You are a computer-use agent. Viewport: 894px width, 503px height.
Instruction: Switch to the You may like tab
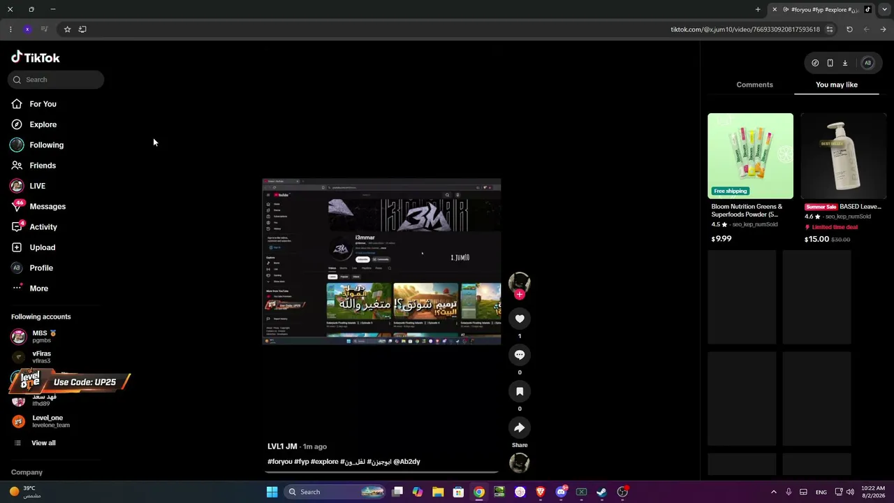pos(837,85)
